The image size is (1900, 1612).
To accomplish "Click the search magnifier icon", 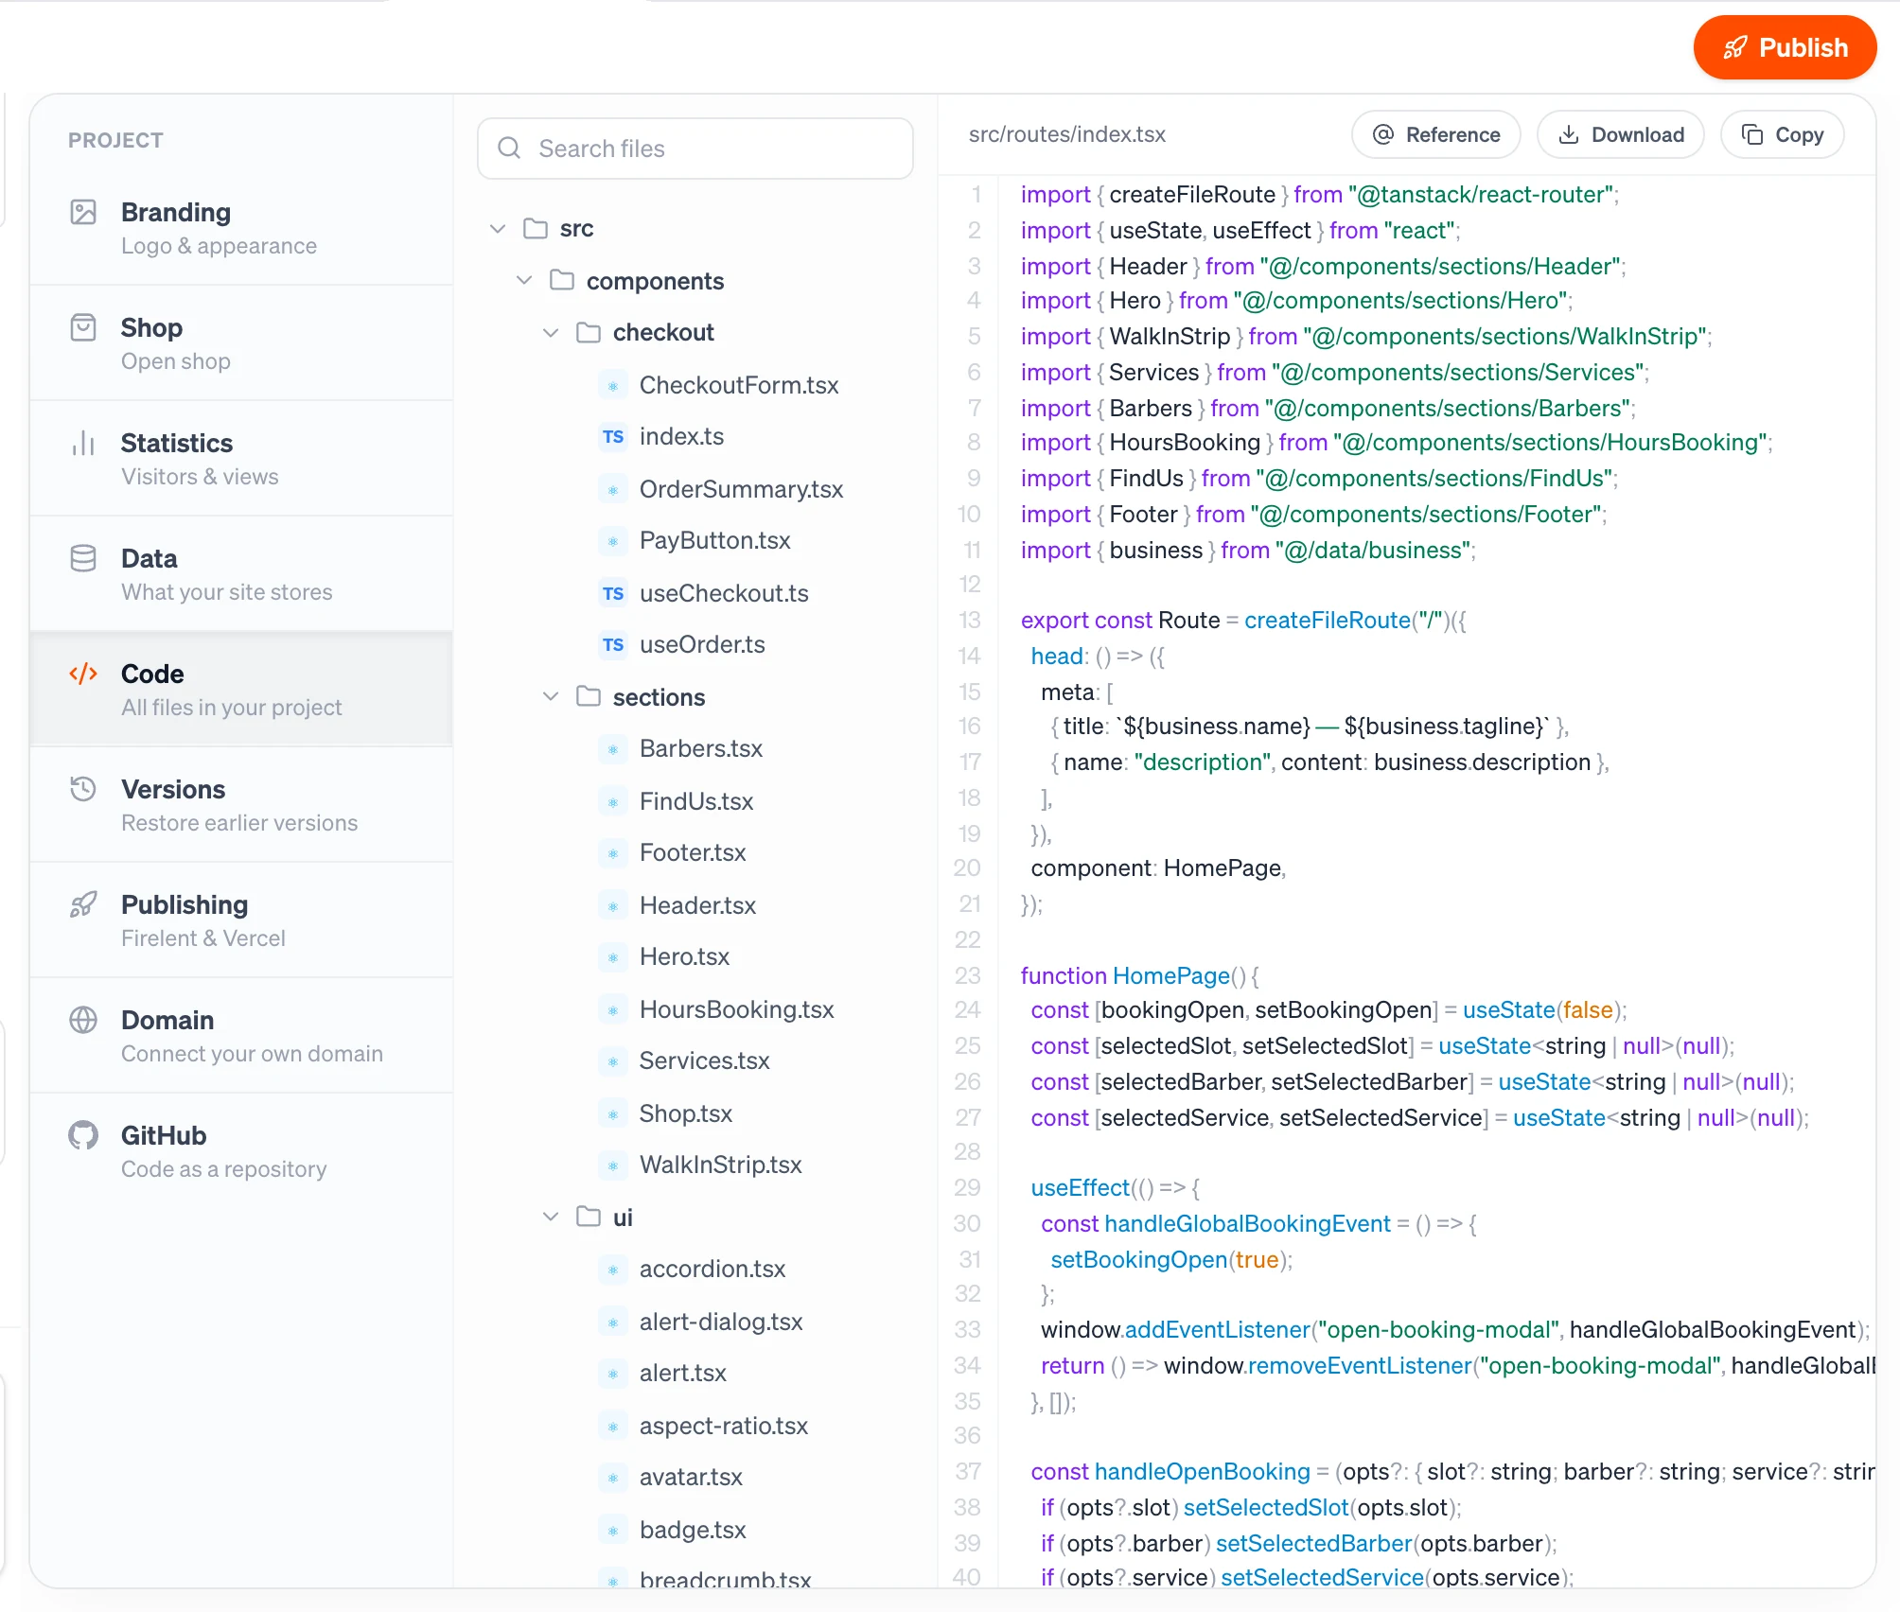I will pyautogui.click(x=509, y=148).
